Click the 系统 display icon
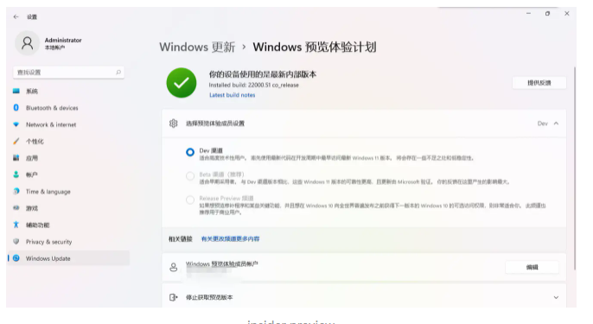The height and width of the screenshot is (324, 593). (x=16, y=91)
